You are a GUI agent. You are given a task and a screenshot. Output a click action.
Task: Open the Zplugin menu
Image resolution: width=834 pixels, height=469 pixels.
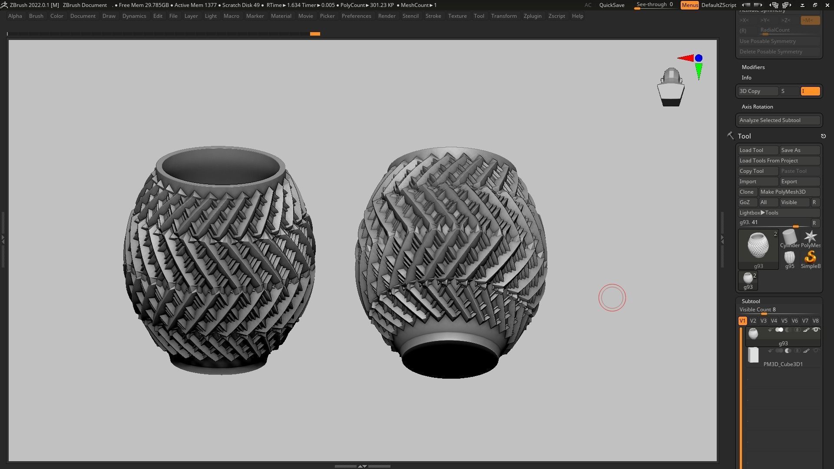click(533, 16)
